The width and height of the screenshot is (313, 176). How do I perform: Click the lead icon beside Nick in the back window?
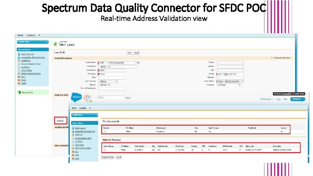(x=19, y=77)
